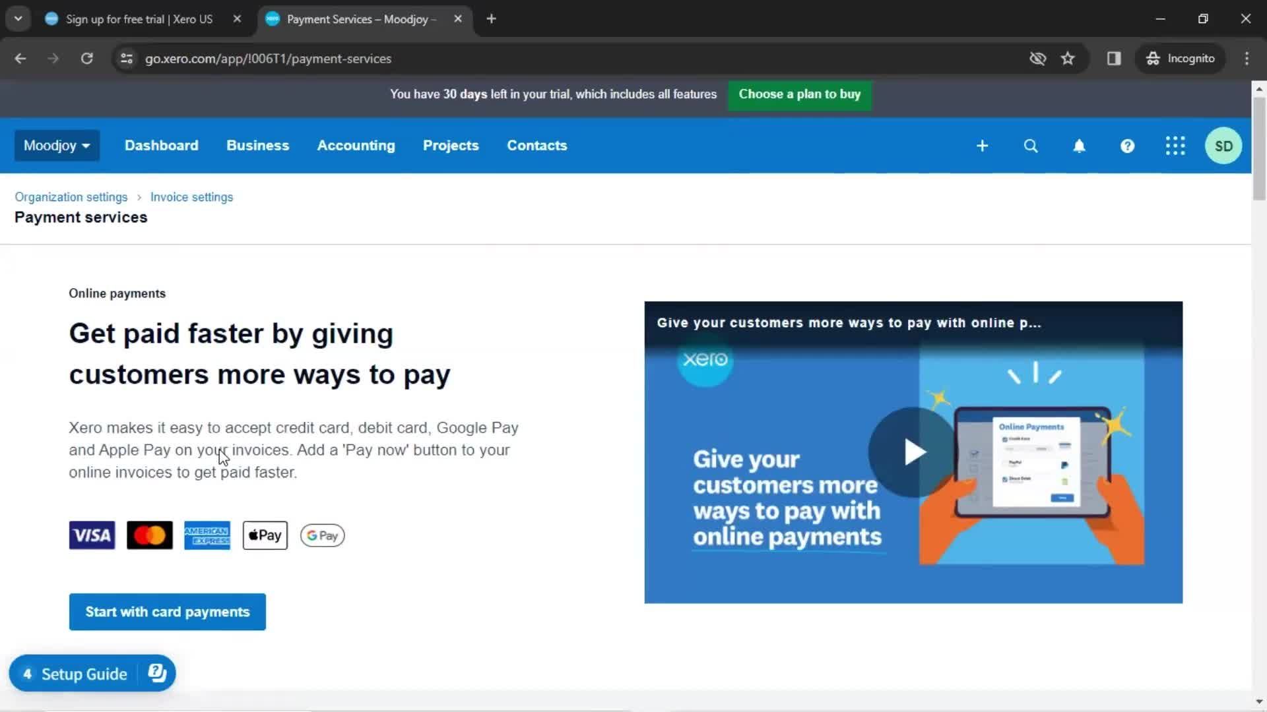Click the Google Pay logo
The image size is (1267, 712).
[323, 535]
